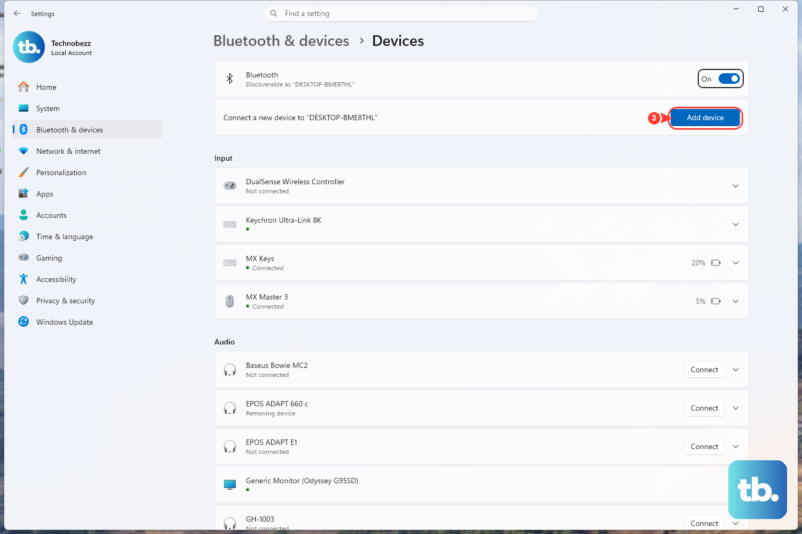Image resolution: width=802 pixels, height=534 pixels.
Task: Click the MX Keys battery icon
Action: 716,263
